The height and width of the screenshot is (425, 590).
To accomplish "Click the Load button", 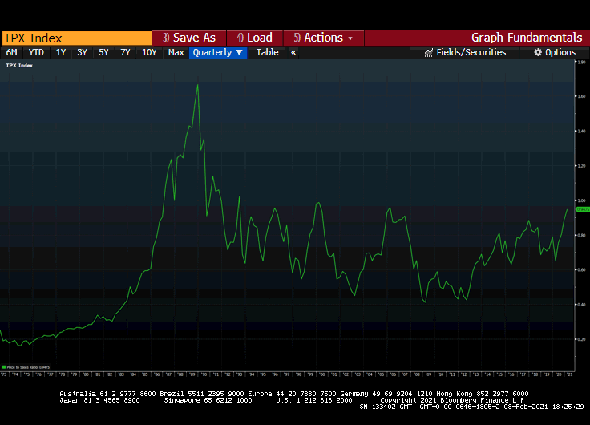I will (254, 38).
